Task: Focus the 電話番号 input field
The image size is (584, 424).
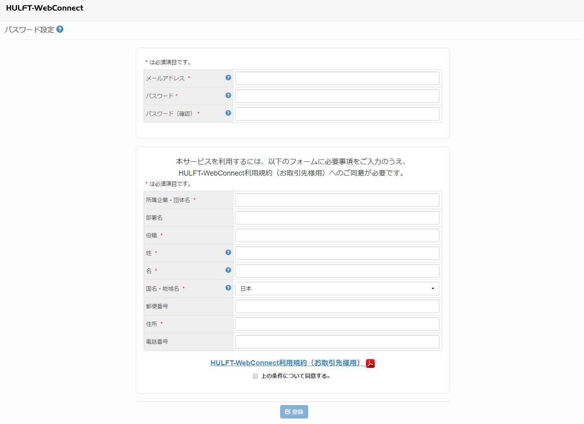Action: (x=336, y=341)
